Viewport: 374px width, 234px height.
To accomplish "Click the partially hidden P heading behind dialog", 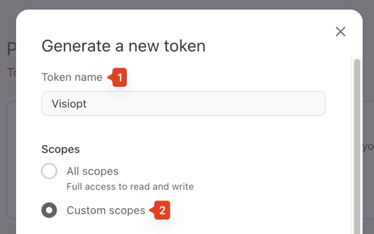I will 11,49.
